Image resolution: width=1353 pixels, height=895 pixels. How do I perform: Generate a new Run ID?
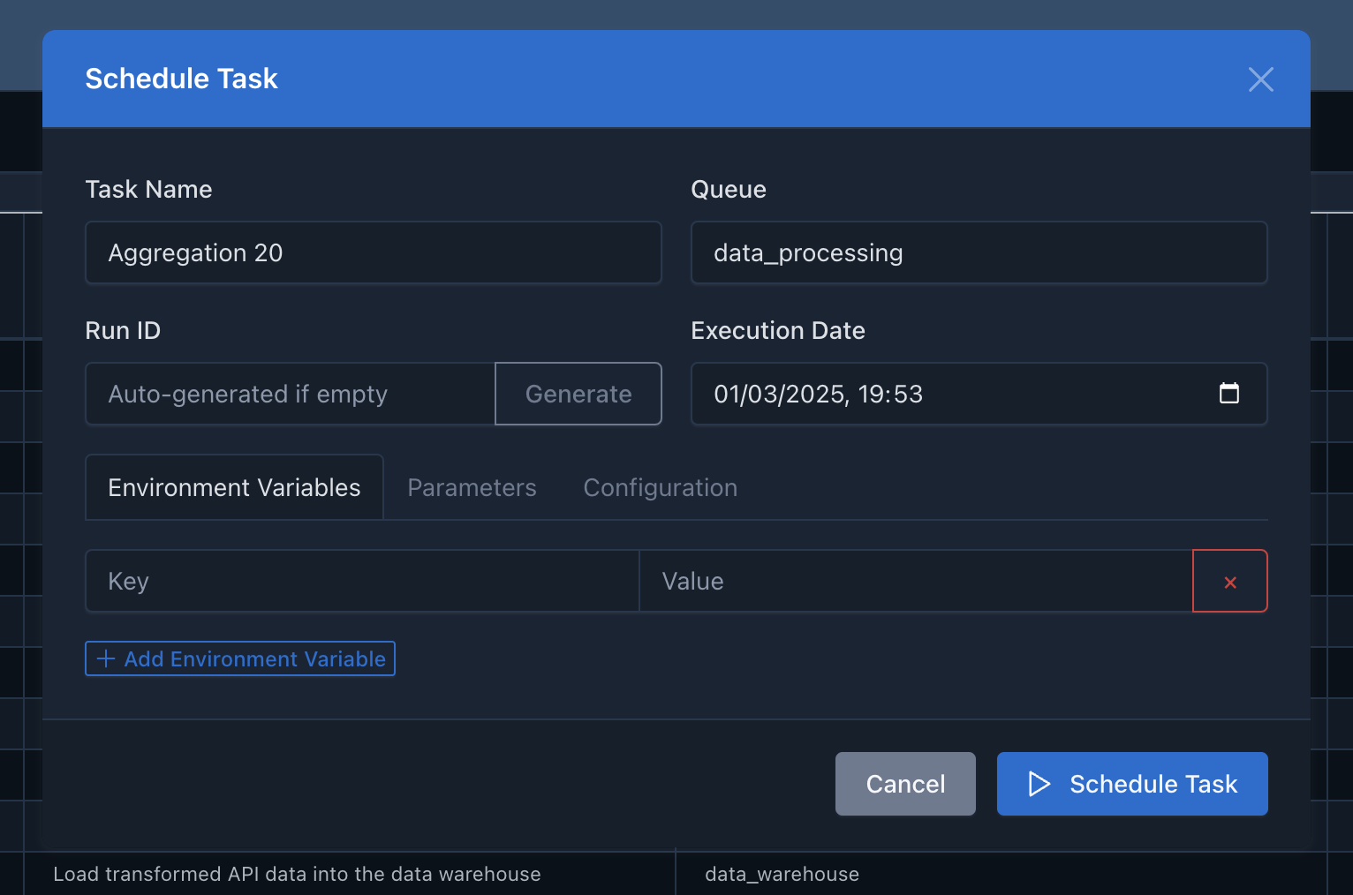[x=578, y=394]
